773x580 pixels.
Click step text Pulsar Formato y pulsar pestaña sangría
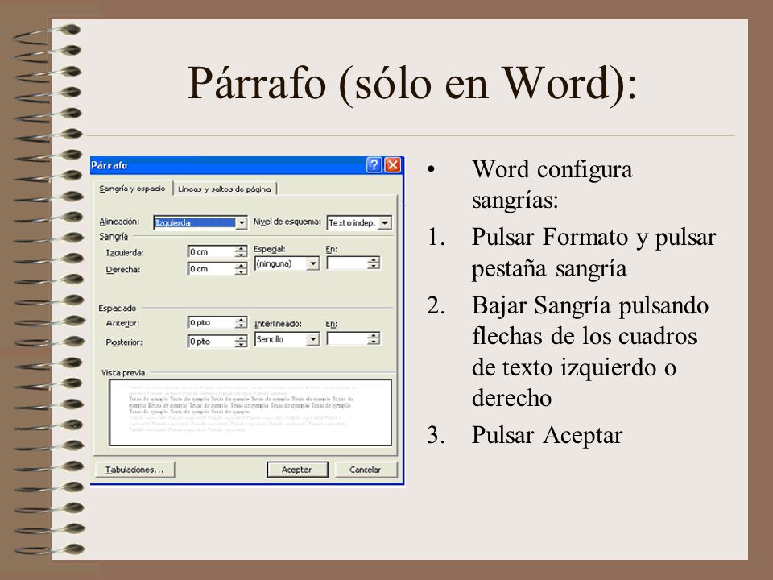tap(593, 252)
